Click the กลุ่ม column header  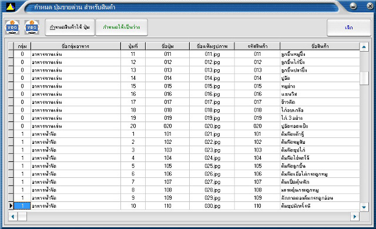coord(22,46)
